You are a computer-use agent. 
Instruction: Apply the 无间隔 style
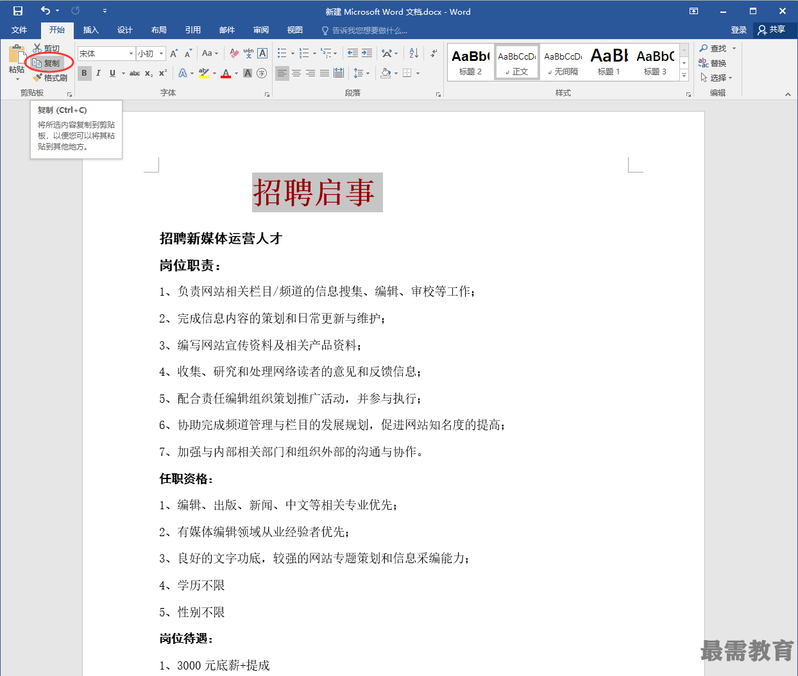(563, 62)
